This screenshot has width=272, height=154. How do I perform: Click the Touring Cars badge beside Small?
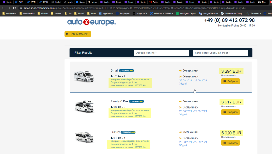[127, 70]
